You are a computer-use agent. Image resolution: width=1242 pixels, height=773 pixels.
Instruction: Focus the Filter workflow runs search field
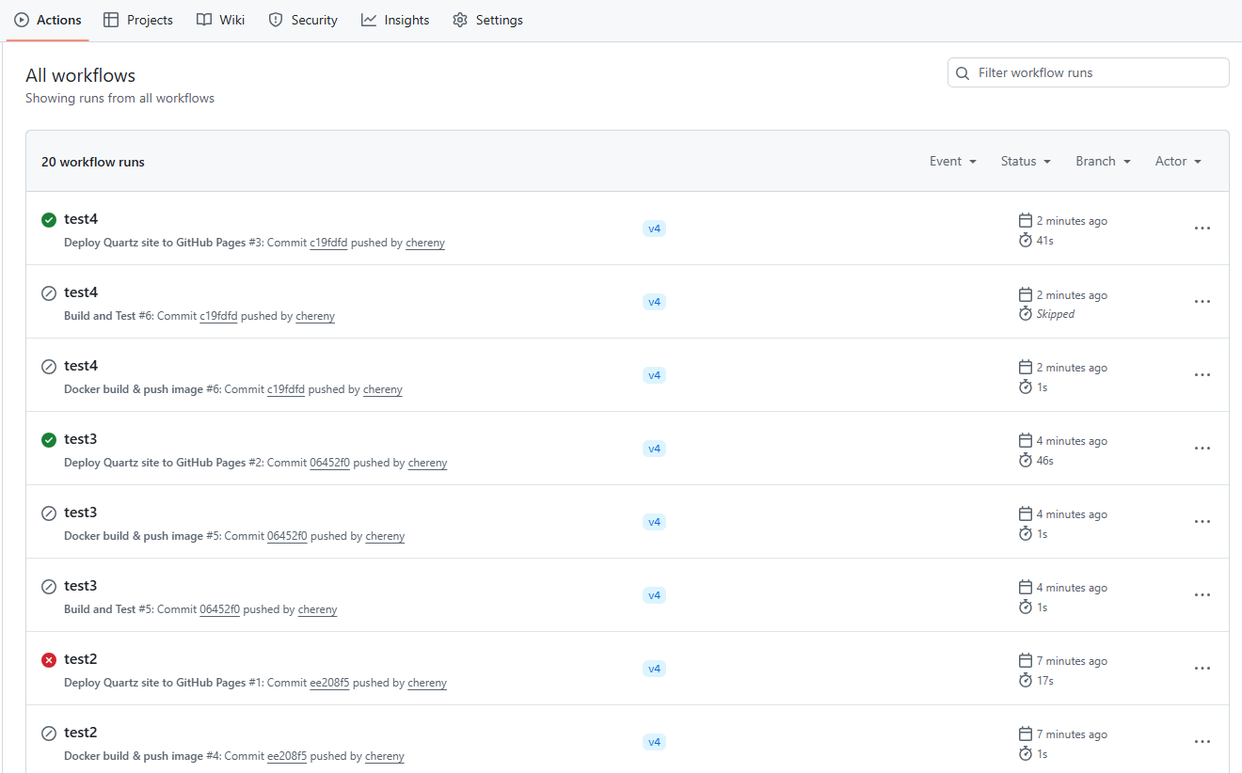tap(1096, 72)
